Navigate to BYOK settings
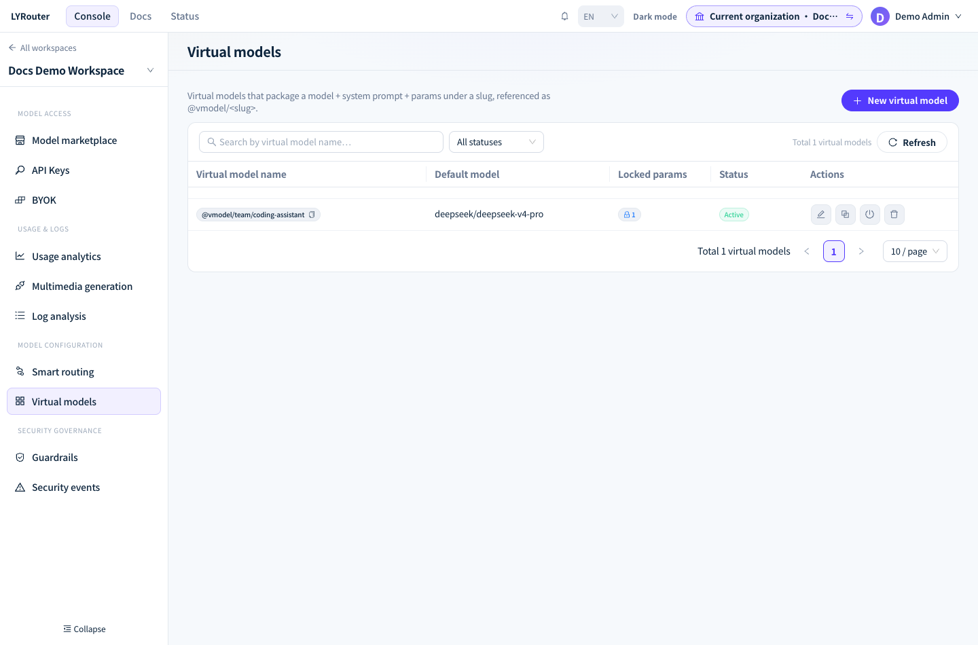The width and height of the screenshot is (978, 645). (x=84, y=200)
